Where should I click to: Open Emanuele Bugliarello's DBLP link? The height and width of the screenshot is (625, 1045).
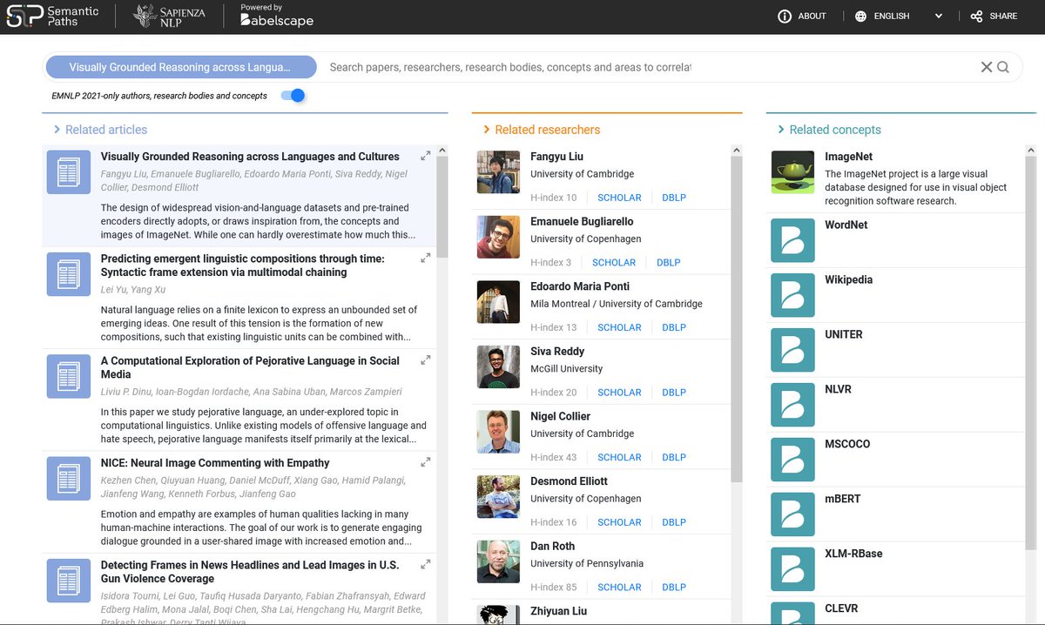coord(669,262)
